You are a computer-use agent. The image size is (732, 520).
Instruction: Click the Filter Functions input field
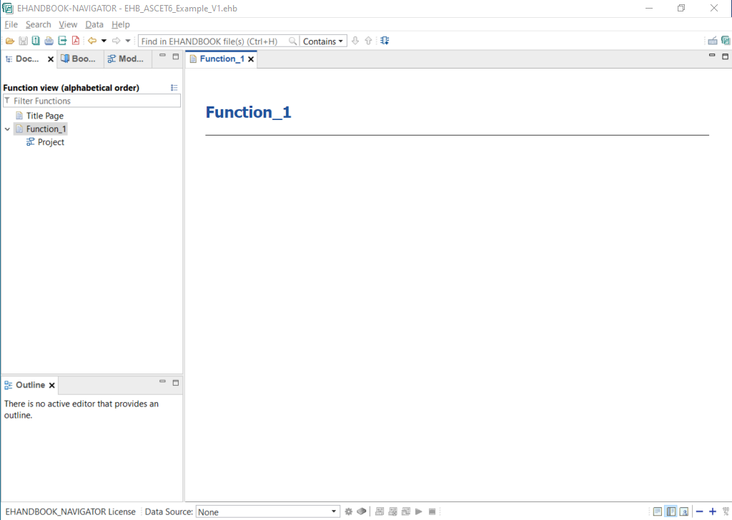(x=93, y=101)
